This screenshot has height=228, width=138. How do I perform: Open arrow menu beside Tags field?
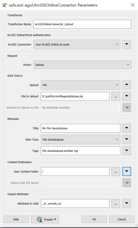(x=127, y=151)
